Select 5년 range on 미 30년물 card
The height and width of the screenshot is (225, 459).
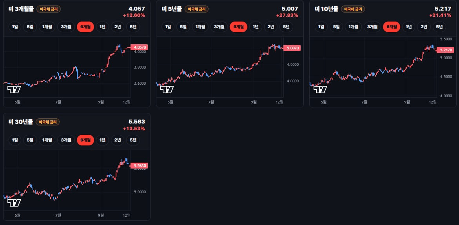tap(133, 140)
